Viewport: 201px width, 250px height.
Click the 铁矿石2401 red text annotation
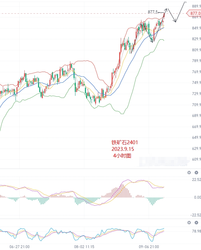(x=125, y=142)
